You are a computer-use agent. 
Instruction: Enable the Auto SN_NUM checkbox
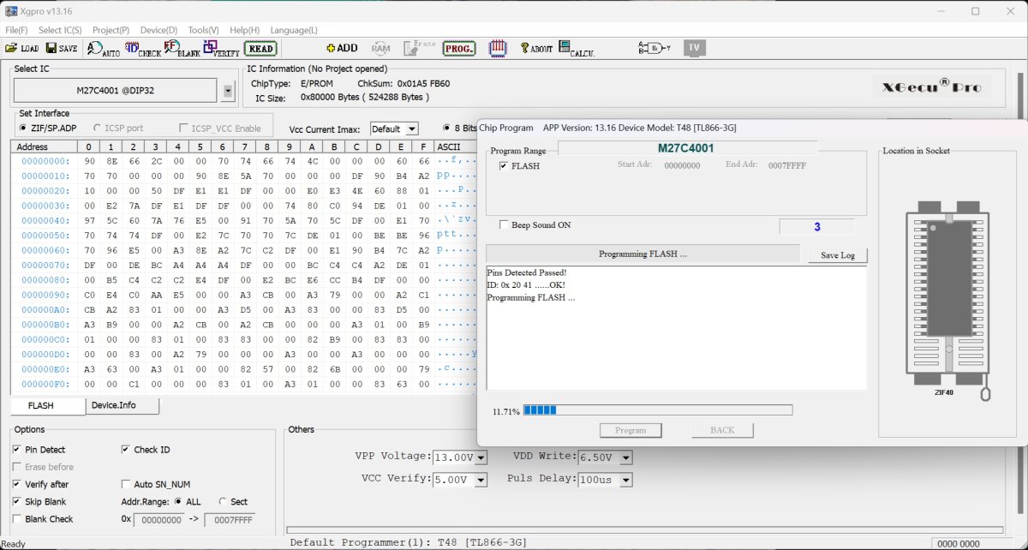126,484
